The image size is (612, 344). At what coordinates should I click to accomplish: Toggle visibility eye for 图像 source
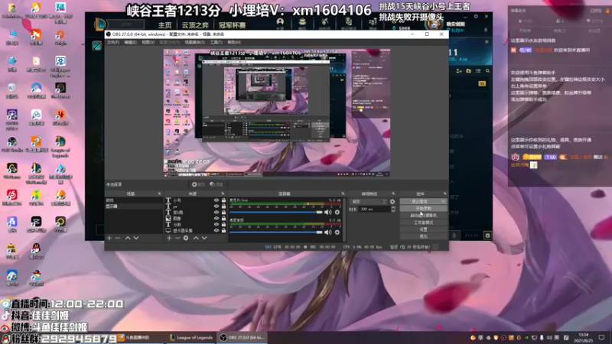tap(216, 219)
